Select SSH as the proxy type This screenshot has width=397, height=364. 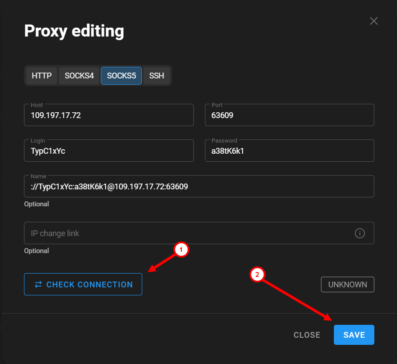coord(156,76)
